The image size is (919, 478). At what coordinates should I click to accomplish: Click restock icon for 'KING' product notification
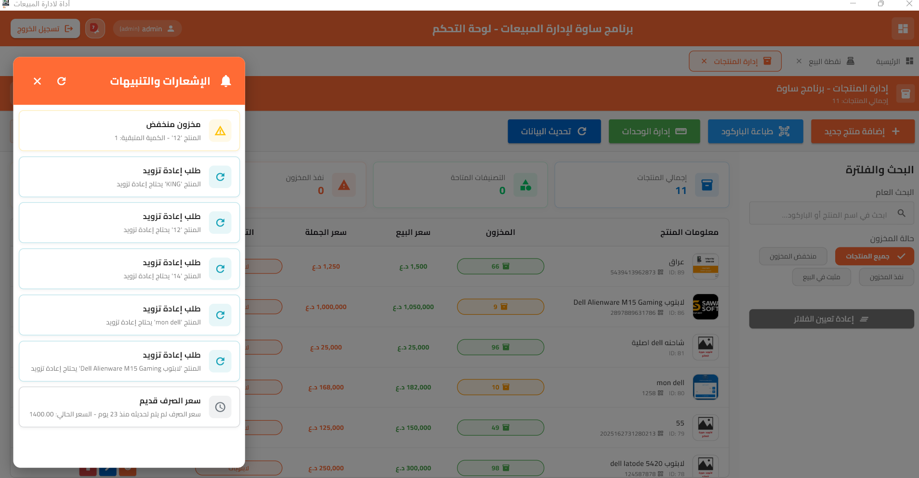[220, 177]
